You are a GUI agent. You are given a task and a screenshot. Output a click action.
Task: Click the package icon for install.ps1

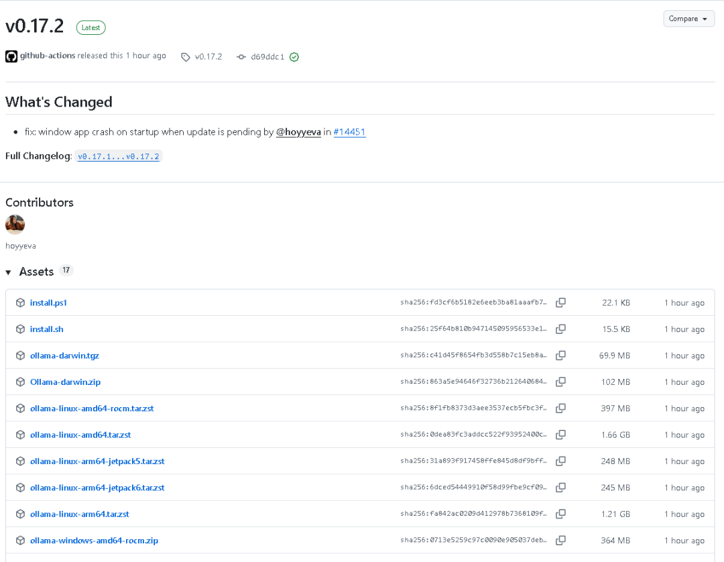[x=20, y=302]
